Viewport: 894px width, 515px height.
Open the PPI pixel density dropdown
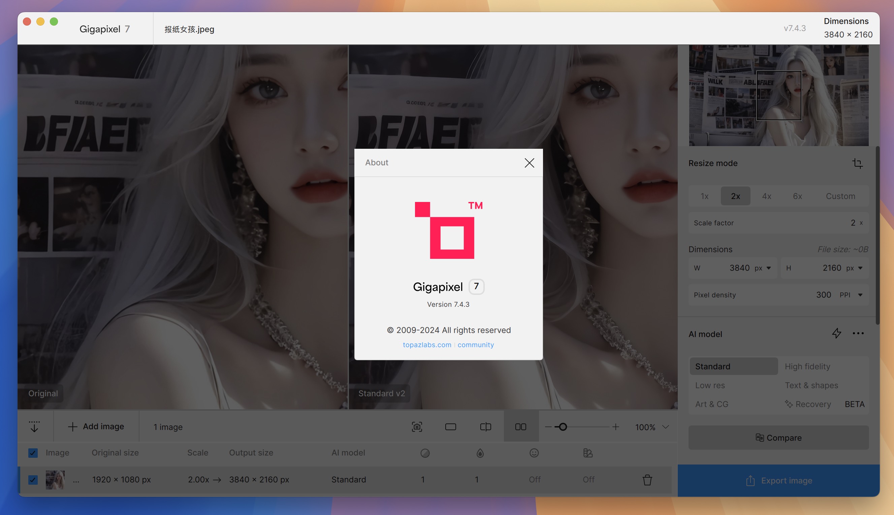click(x=860, y=295)
